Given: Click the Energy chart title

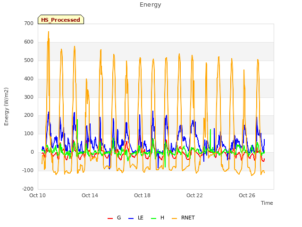Looking at the screenshot, I should coord(150,5).
